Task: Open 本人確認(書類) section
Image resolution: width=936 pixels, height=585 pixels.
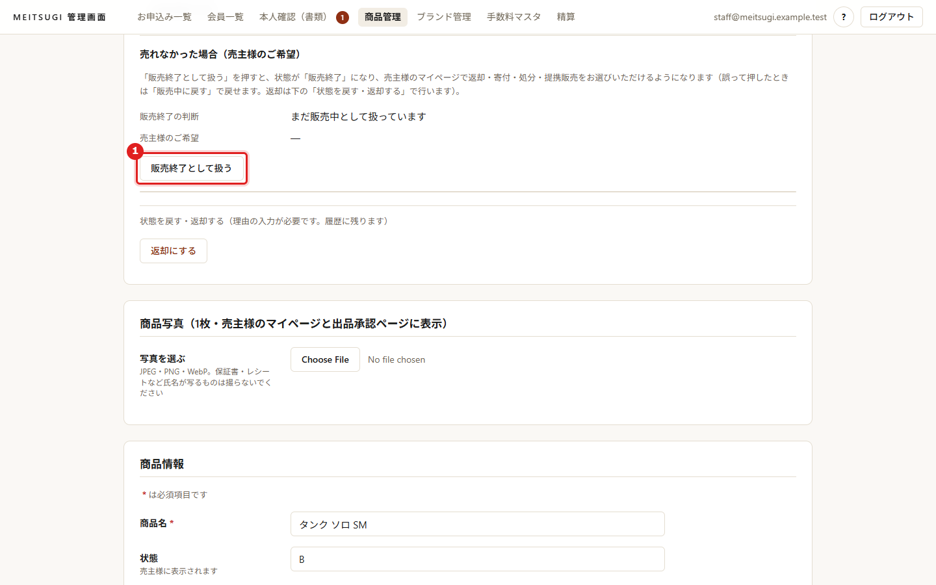Action: [294, 17]
